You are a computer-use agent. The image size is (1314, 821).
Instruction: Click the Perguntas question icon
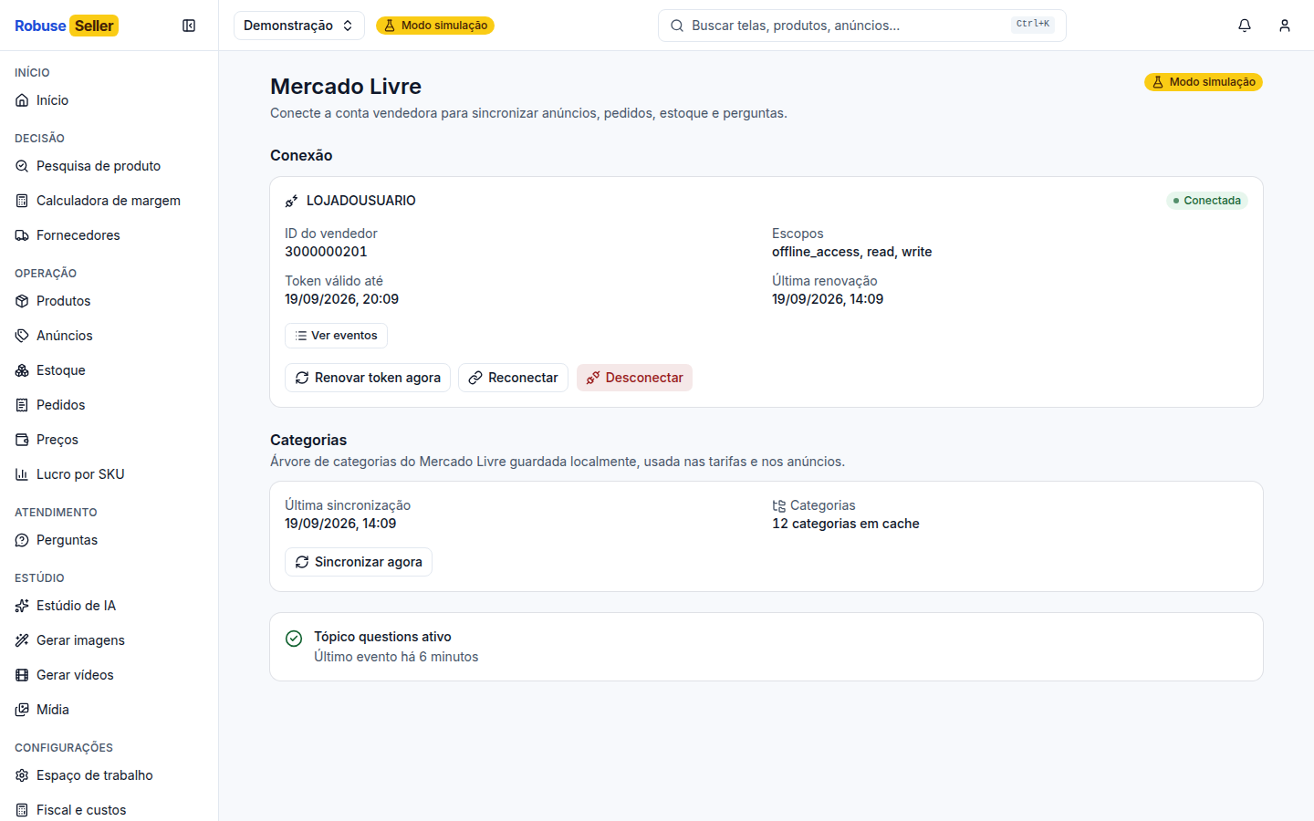tap(22, 540)
